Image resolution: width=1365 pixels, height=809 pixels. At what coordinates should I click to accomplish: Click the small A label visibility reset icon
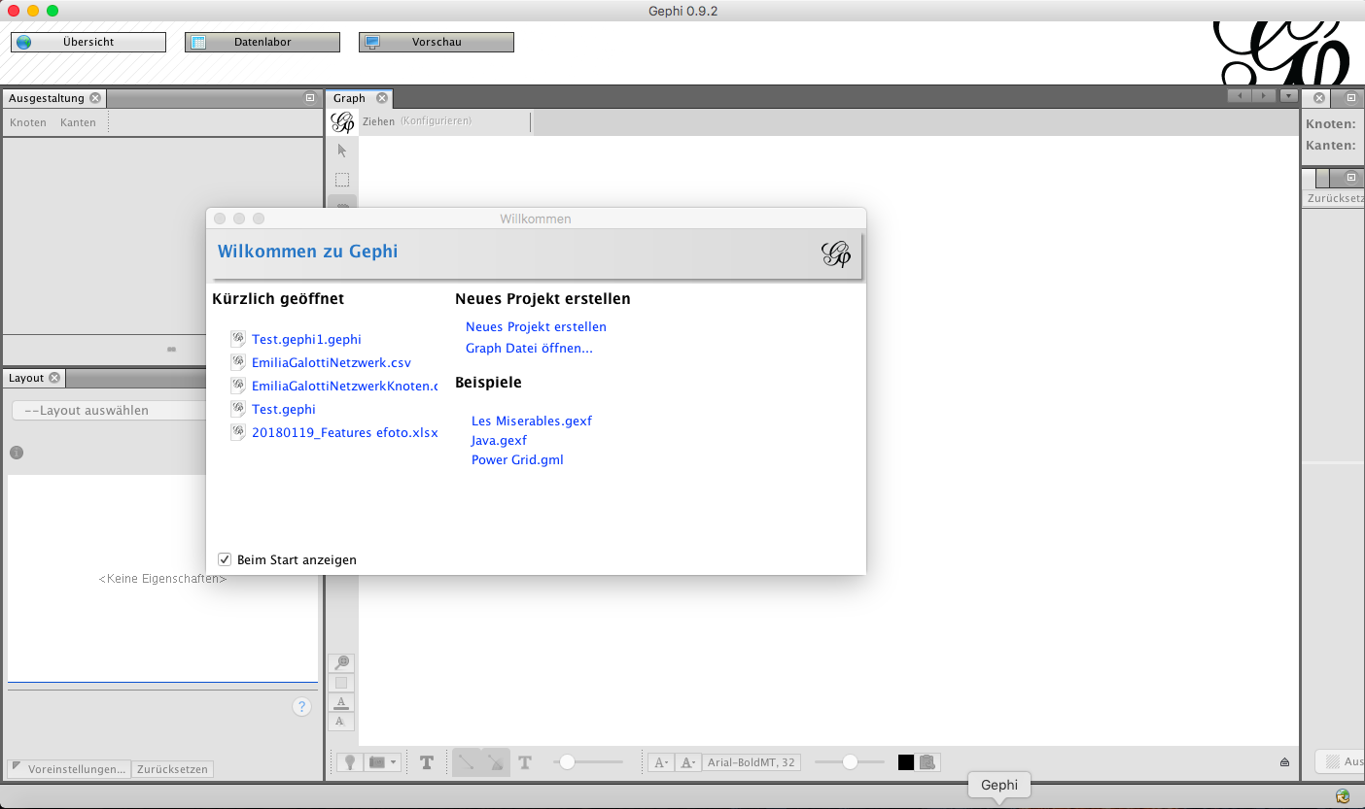click(341, 722)
